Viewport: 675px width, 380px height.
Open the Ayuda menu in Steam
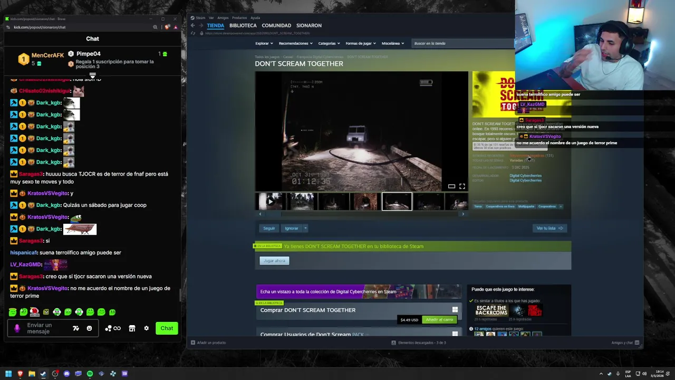255,18
